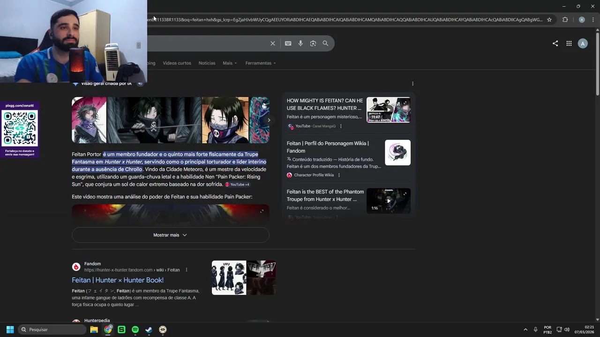The image size is (600, 337).
Task: Click the Fandom site favicon in results
Action: click(x=76, y=267)
